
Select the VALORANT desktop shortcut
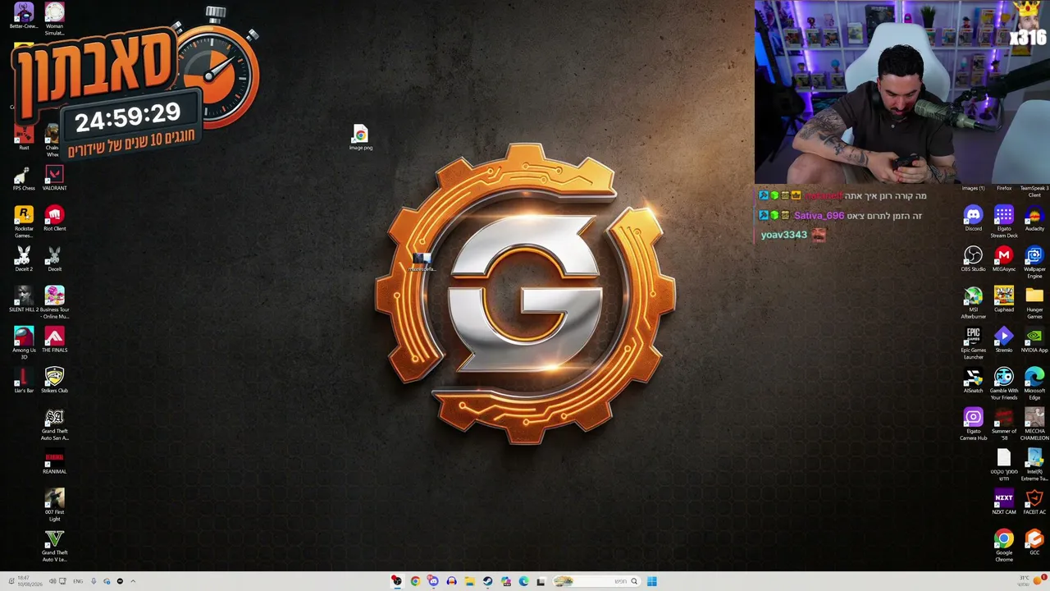click(x=54, y=178)
